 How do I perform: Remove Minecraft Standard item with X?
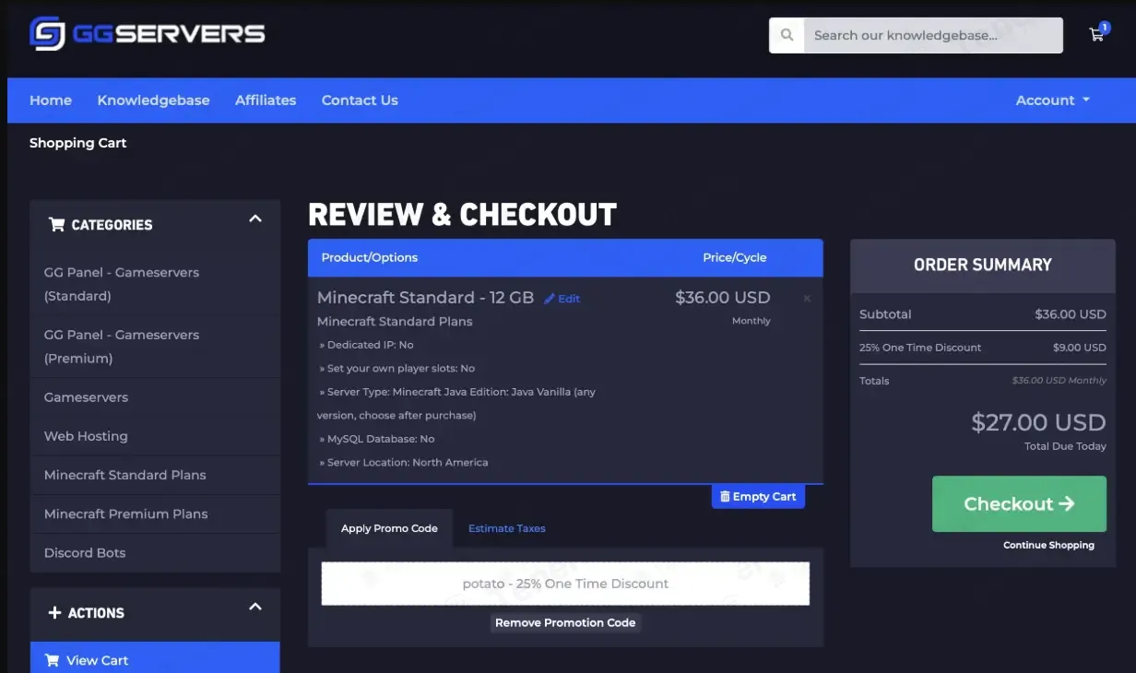point(807,299)
